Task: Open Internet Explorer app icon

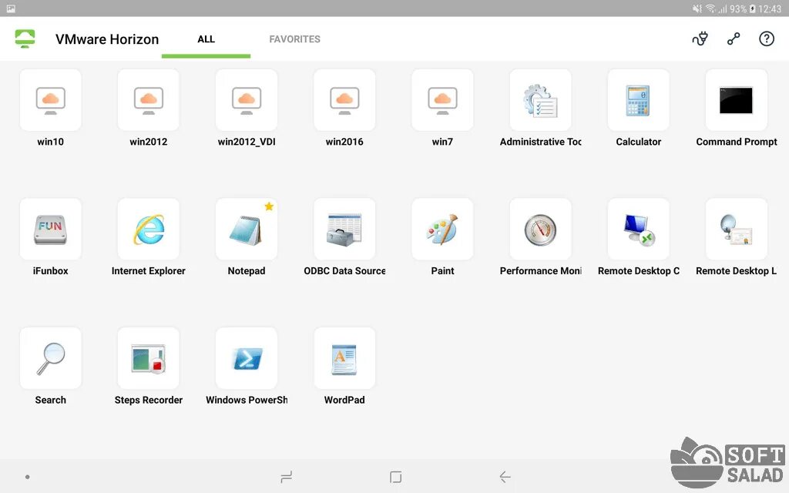Action: [x=149, y=229]
